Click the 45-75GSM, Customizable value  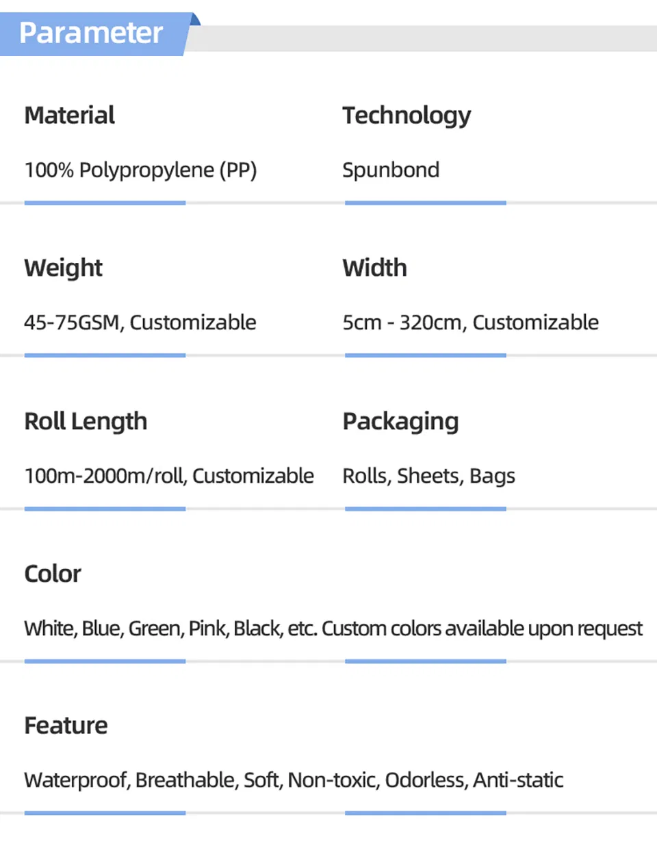pyautogui.click(x=140, y=322)
